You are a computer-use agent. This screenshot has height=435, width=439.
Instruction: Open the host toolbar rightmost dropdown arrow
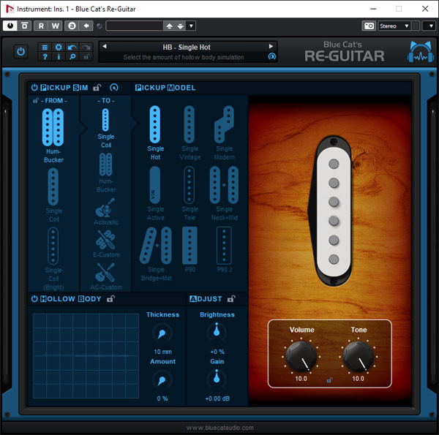coord(429,26)
